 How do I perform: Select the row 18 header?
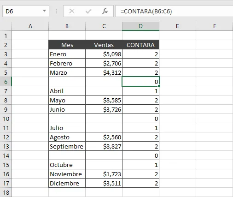pos(6,192)
